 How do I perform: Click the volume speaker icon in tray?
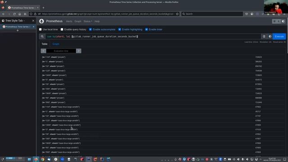[238, 159]
